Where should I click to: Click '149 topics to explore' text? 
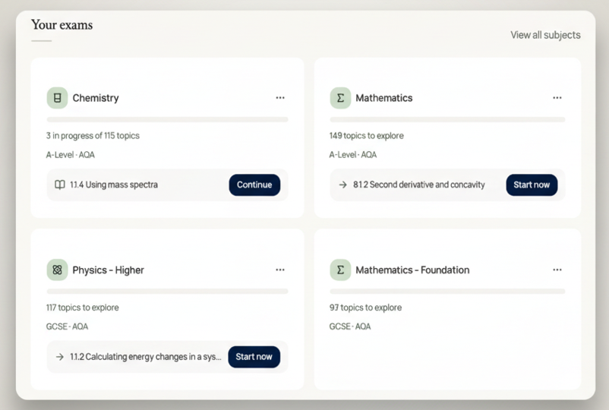click(366, 135)
